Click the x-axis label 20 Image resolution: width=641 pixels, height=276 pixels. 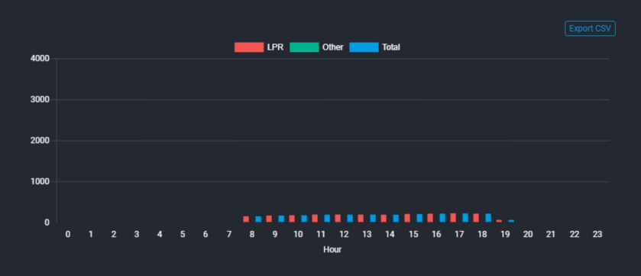(528, 235)
